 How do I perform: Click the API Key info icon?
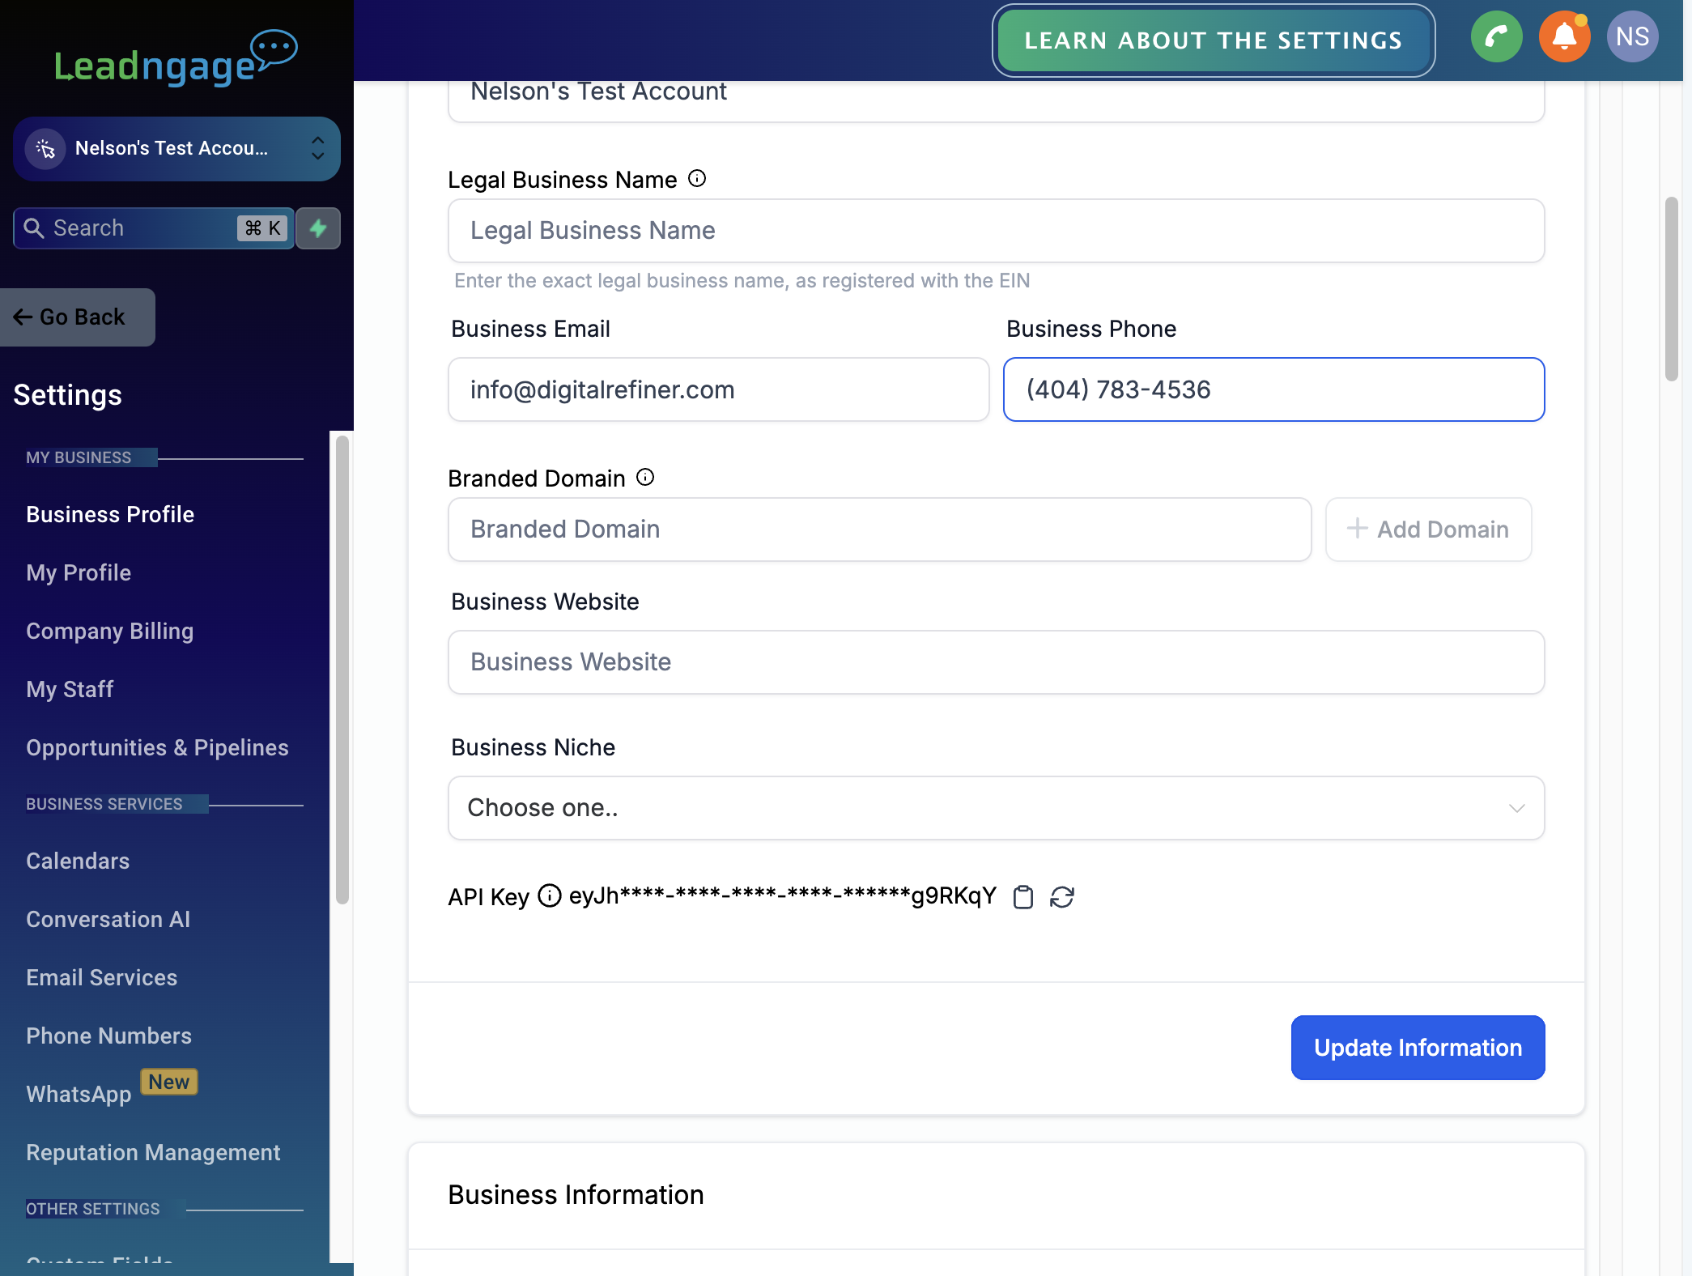(550, 895)
